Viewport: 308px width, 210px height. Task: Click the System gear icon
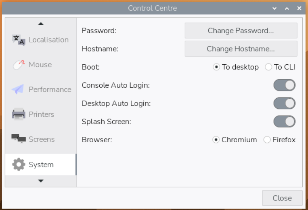pyautogui.click(x=18, y=164)
